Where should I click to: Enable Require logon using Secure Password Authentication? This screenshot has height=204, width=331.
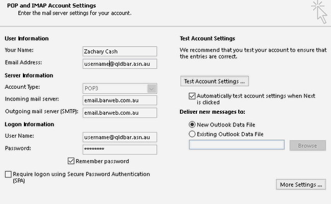[x=8, y=174]
